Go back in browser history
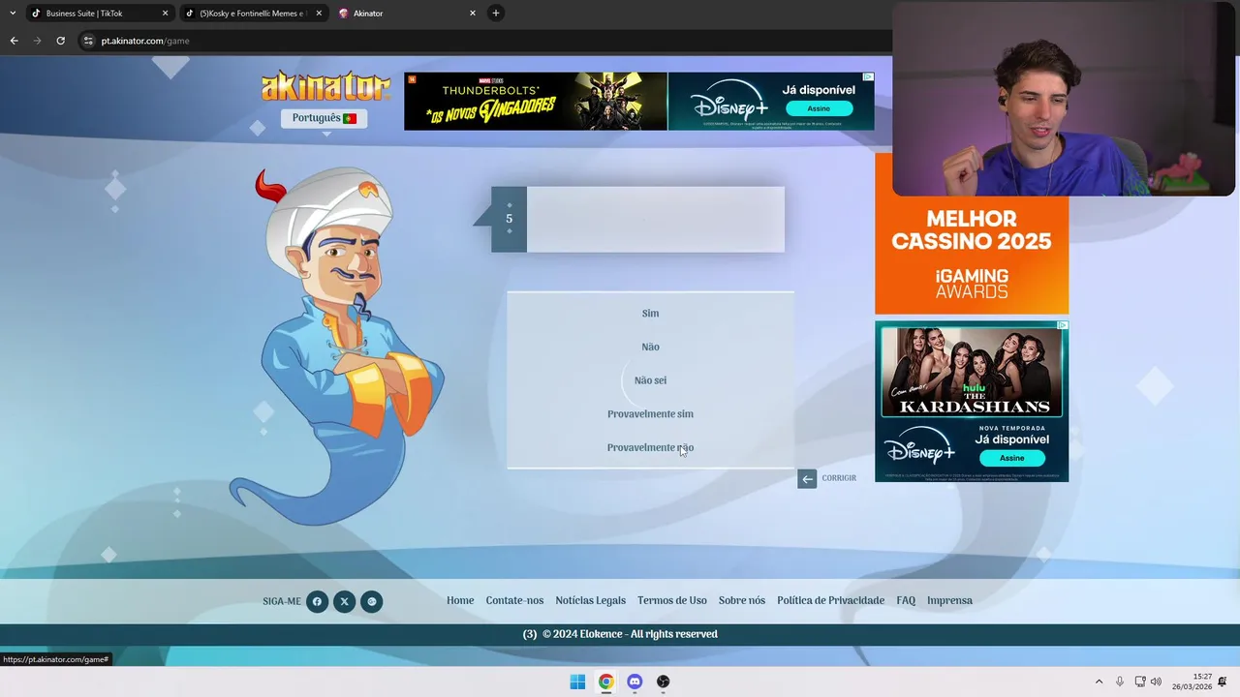 [14, 41]
